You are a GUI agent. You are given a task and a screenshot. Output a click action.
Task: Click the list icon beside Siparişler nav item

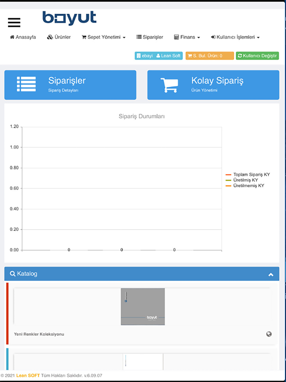coord(139,37)
